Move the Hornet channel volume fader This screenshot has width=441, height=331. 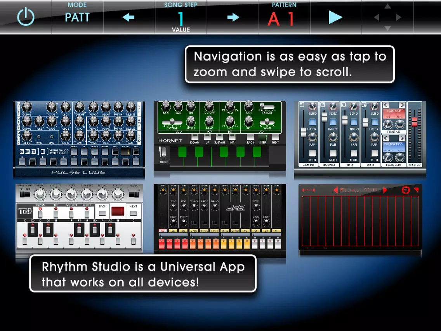click(324, 117)
